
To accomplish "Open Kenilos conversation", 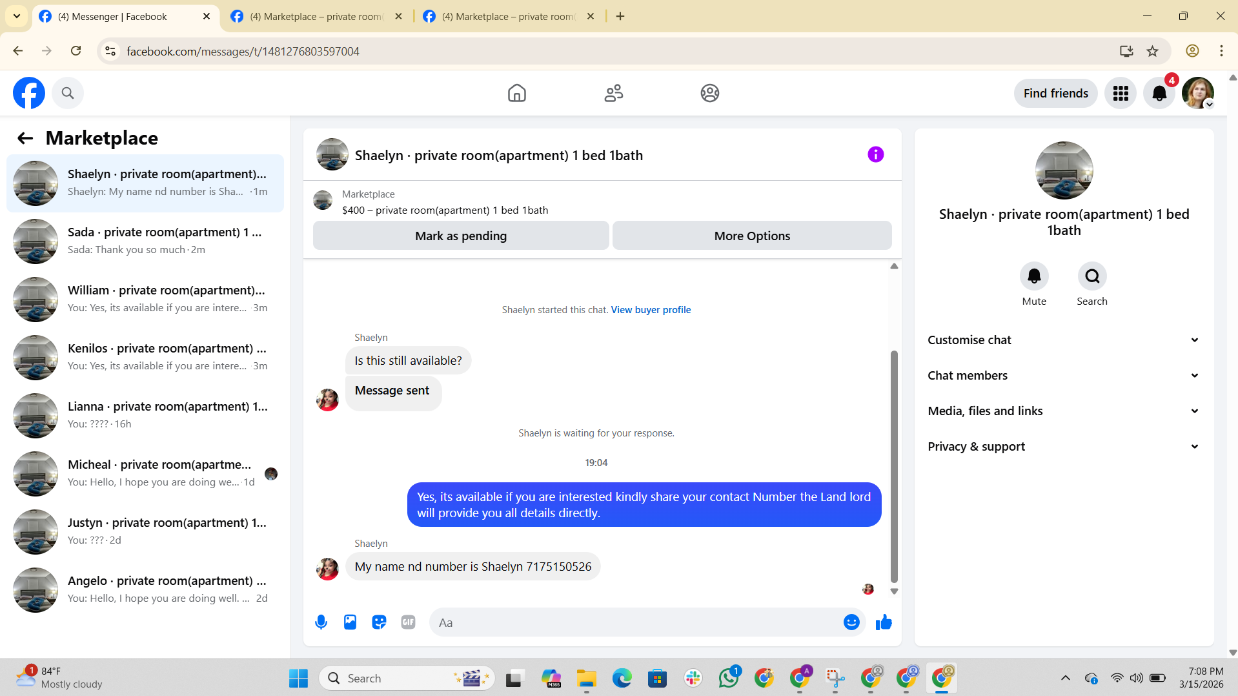I will pos(145,357).
